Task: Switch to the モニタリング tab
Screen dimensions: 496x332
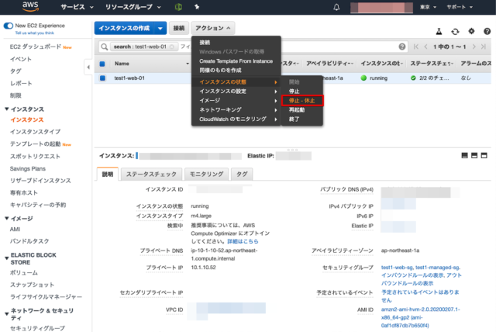Action: coord(206,174)
